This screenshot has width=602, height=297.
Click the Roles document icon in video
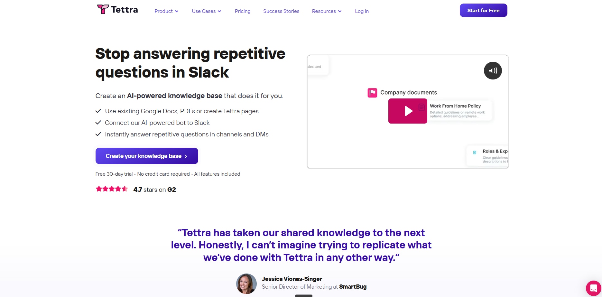pos(475,153)
